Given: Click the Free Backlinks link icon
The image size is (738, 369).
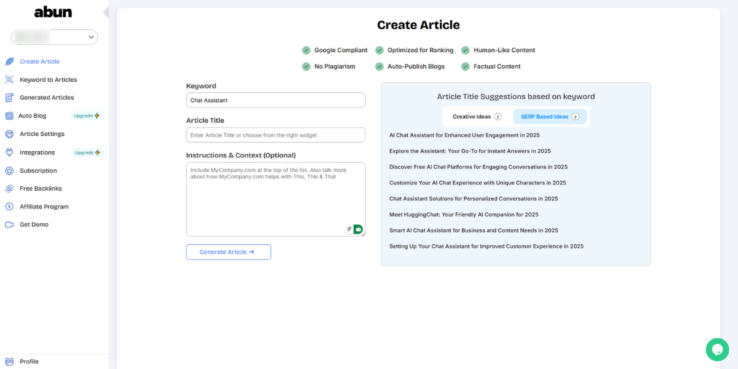Looking at the screenshot, I should click(9, 189).
